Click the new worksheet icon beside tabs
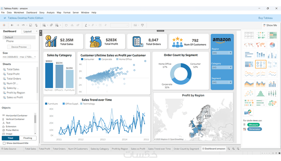 coord(229,149)
